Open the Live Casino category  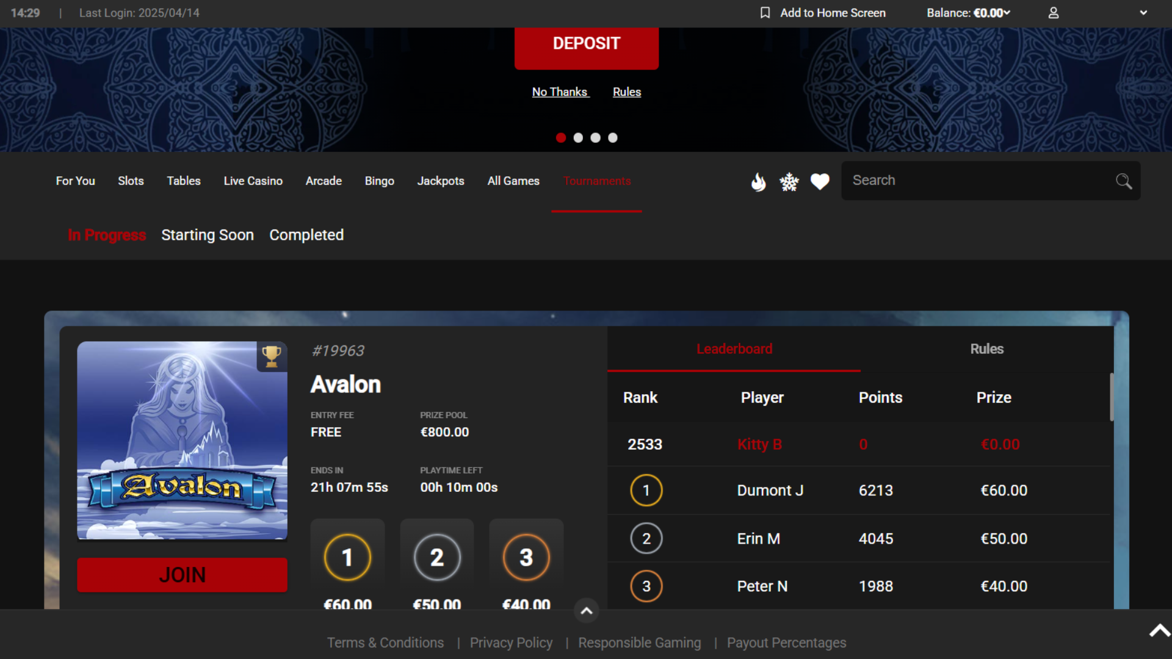(x=253, y=181)
